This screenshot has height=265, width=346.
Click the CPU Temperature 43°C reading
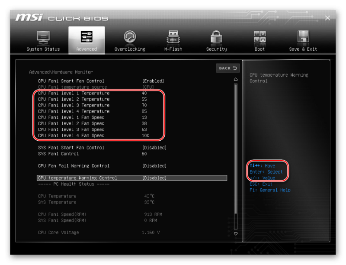149,196
